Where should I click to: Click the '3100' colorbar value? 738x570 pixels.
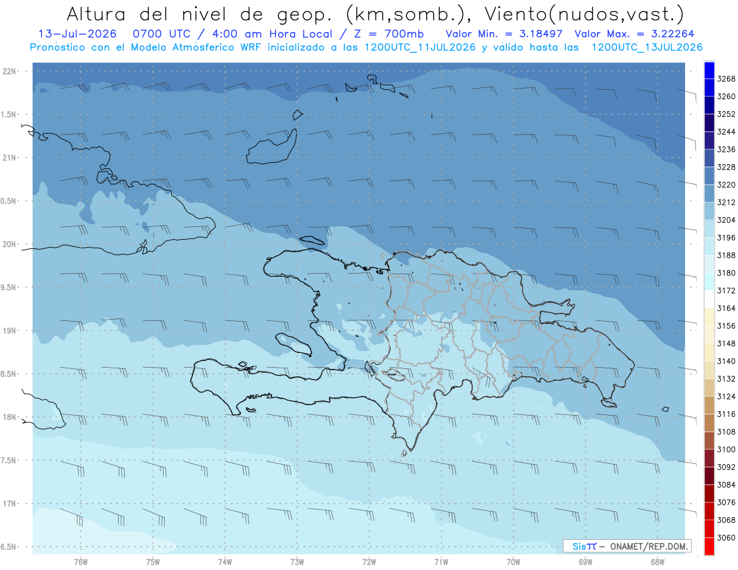(726, 449)
